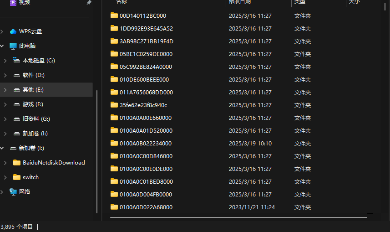Click the 此电脑 computer icon
This screenshot has height=232, width=390.
[x=13, y=46]
